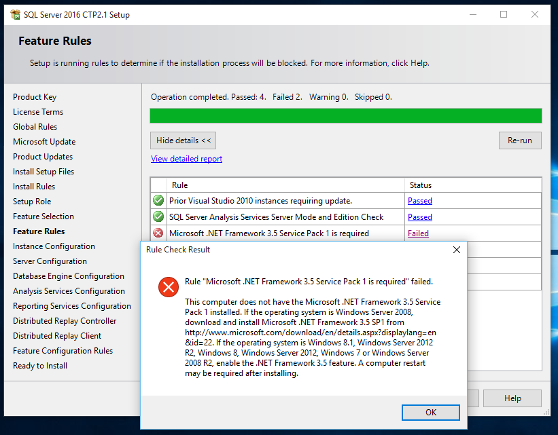Image resolution: width=558 pixels, height=435 pixels.
Task: Click the rule failed message headline in dialog
Action: [309, 282]
